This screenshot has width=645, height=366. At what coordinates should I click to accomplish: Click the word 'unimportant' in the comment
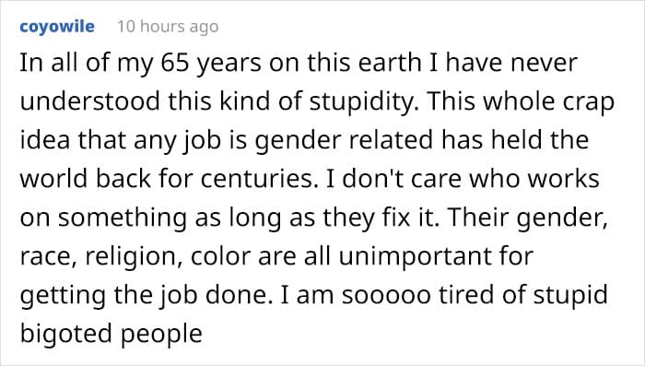[415, 257]
